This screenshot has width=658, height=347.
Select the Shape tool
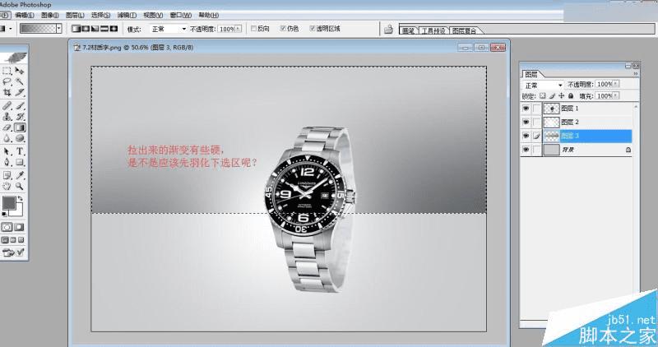[20, 162]
